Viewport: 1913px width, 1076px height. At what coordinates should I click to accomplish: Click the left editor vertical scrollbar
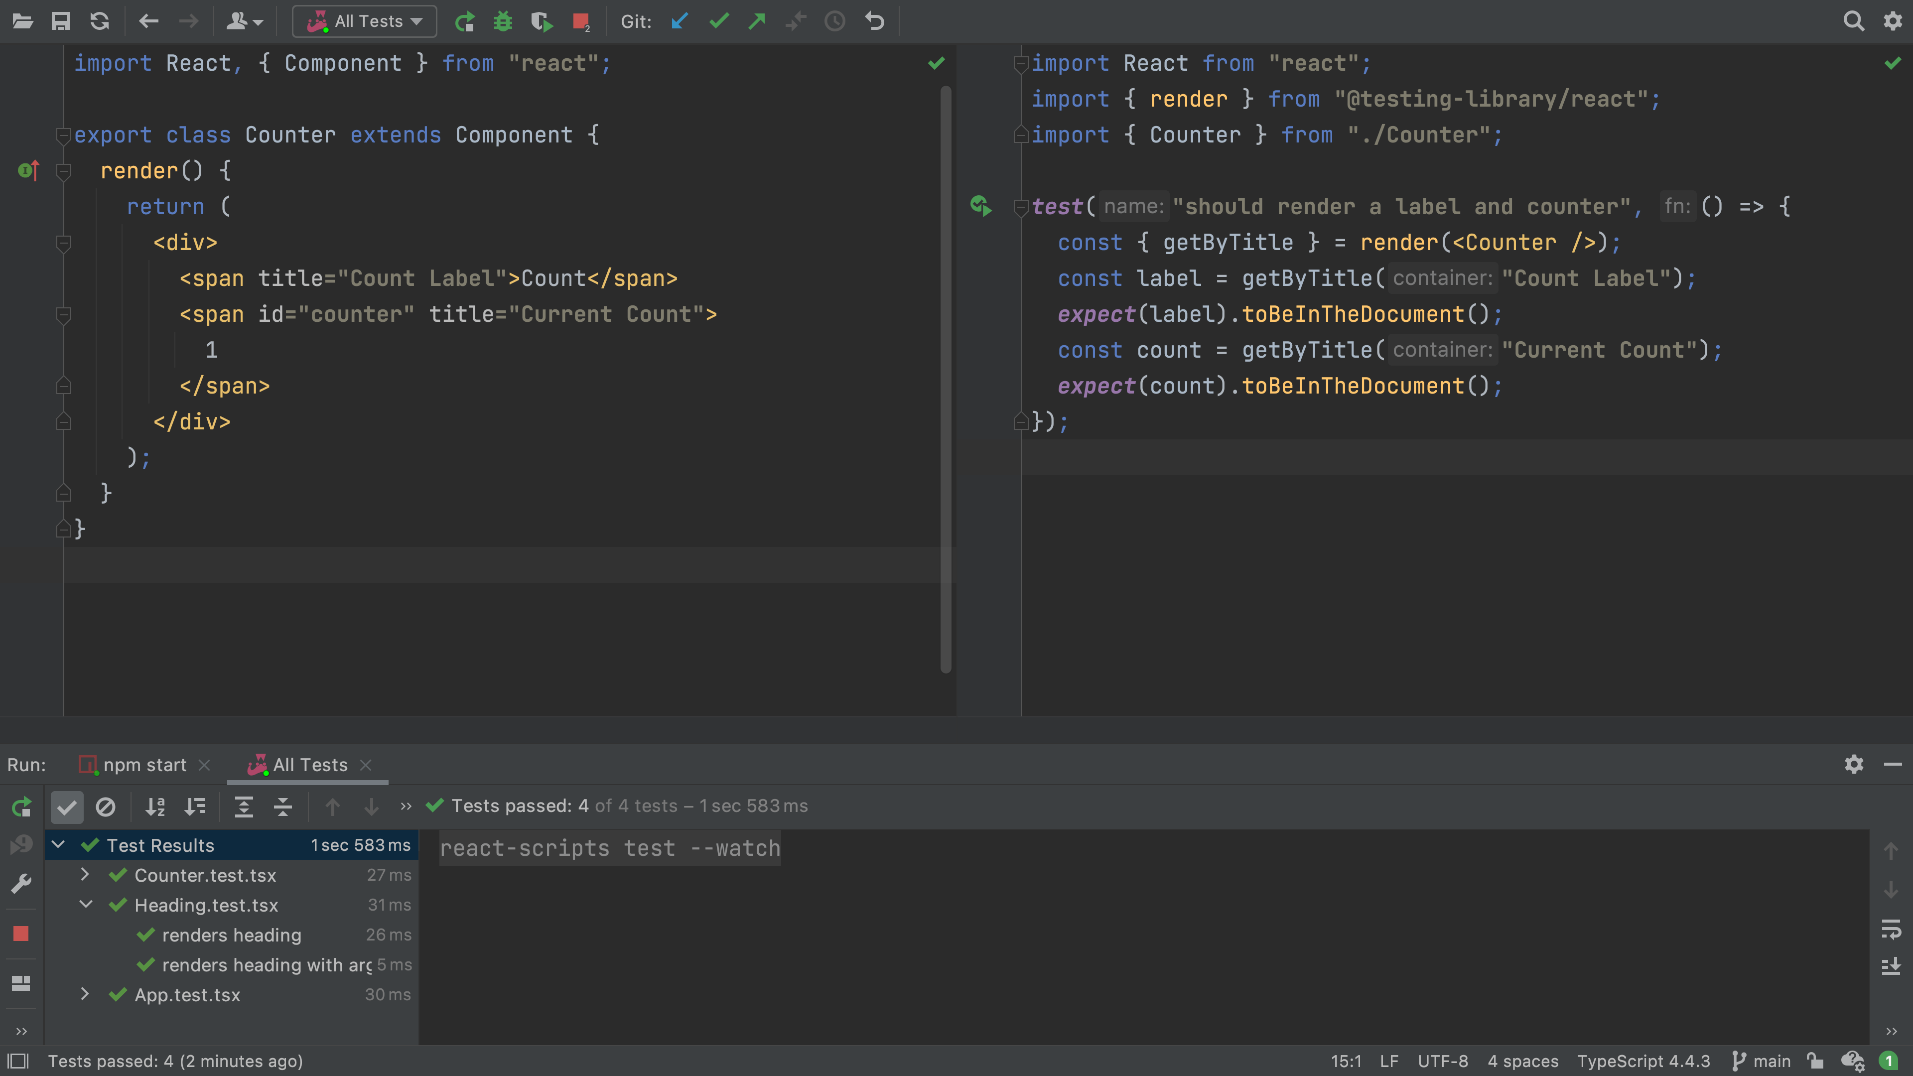click(x=946, y=379)
